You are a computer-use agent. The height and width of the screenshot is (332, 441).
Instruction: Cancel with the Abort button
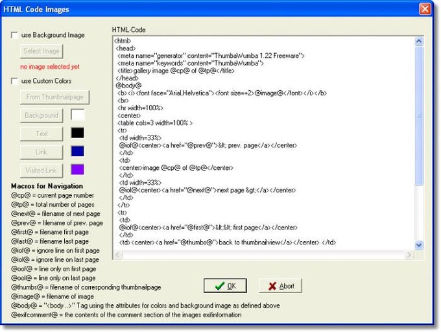280,286
